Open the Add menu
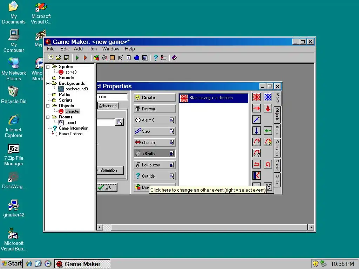This screenshot has width=359, height=269. (78, 49)
